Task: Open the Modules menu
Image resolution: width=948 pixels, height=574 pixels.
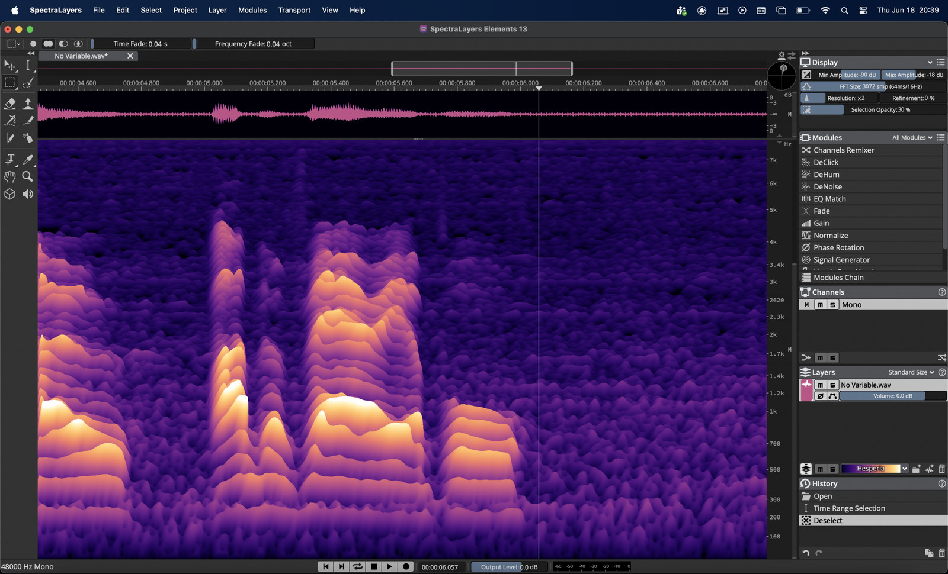Action: 252,10
